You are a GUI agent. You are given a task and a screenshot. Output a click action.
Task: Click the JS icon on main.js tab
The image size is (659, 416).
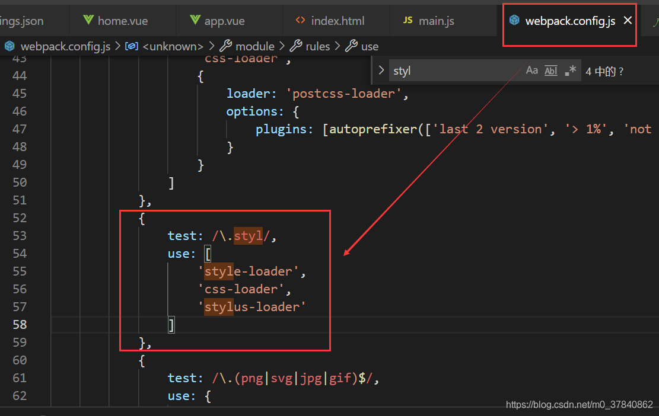(x=408, y=20)
